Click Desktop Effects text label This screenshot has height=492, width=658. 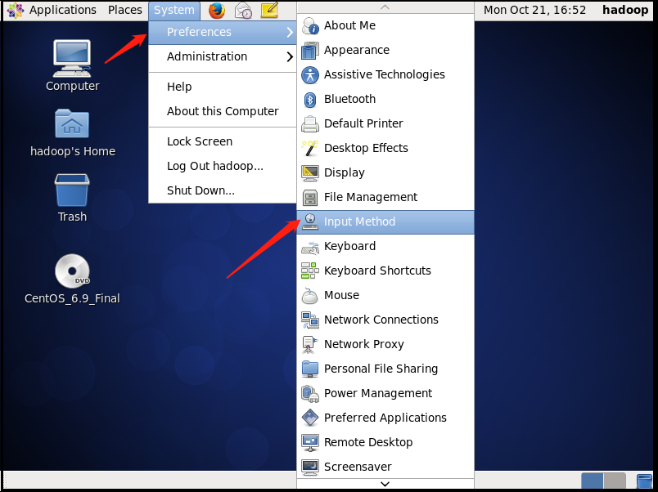click(x=366, y=149)
